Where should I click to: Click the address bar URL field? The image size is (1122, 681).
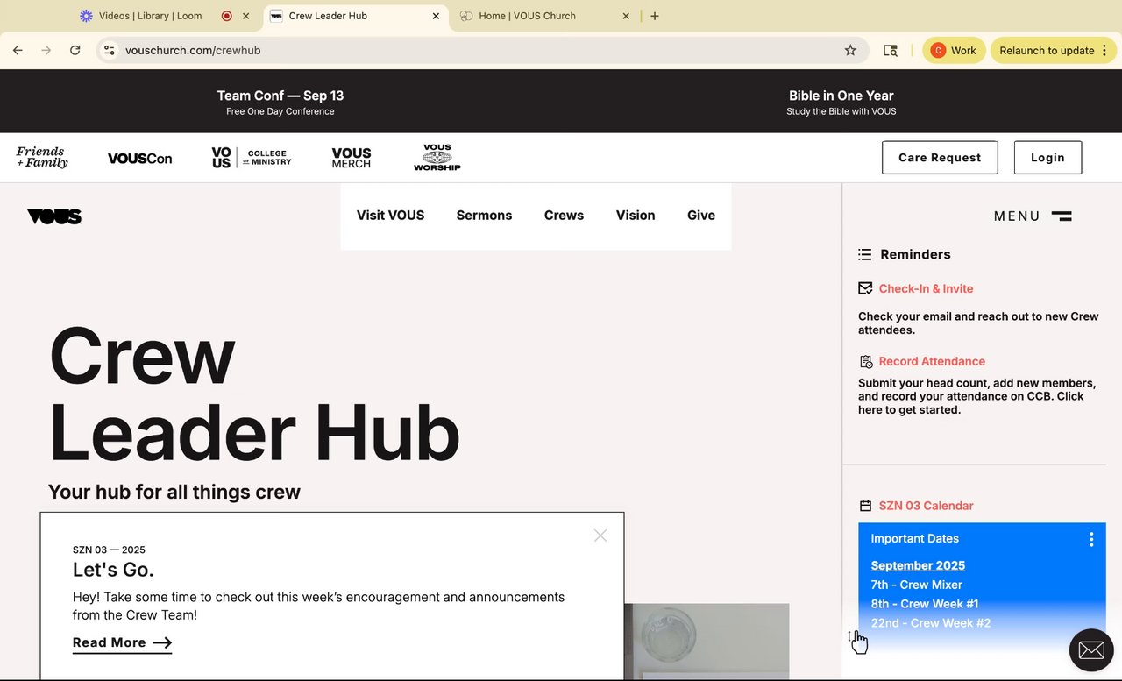[482, 50]
